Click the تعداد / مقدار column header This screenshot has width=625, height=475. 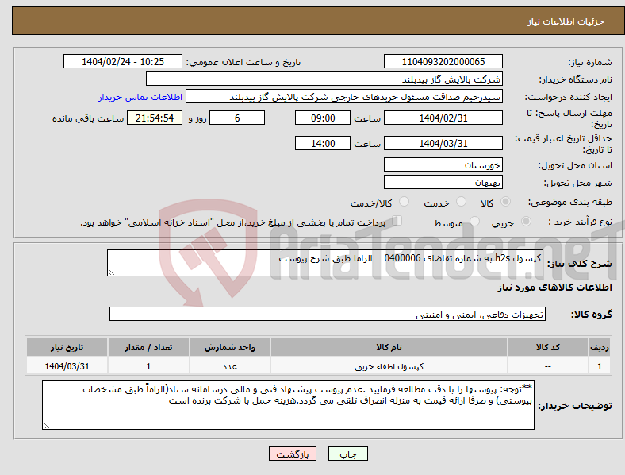(148, 347)
